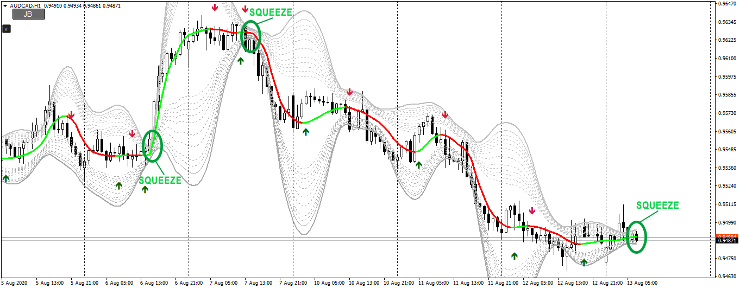The width and height of the screenshot is (740, 289).
Task: Click price scale value 0.95115
Action: [x=727, y=204]
